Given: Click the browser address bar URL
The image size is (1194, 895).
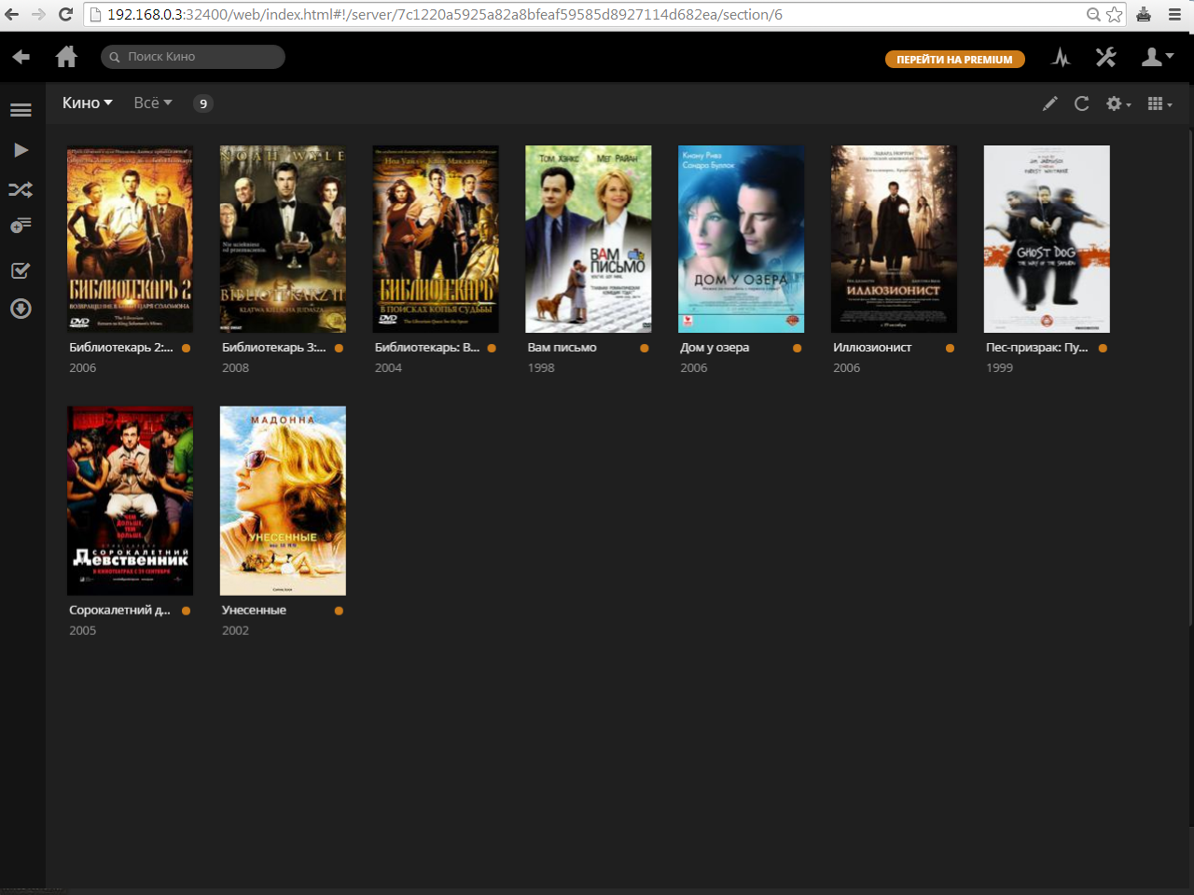Looking at the screenshot, I should coord(444,14).
